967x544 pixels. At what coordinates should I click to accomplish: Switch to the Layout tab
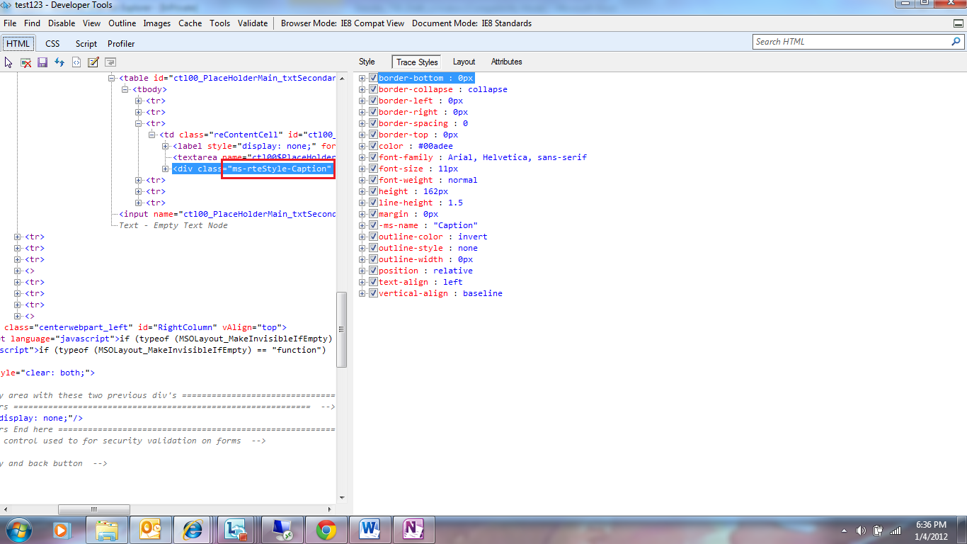tap(464, 62)
